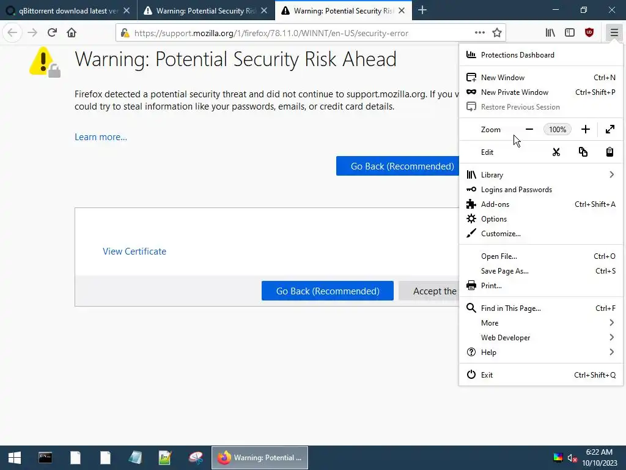Click upper Go Back (Recommended) button
626x470 pixels.
[397, 166]
